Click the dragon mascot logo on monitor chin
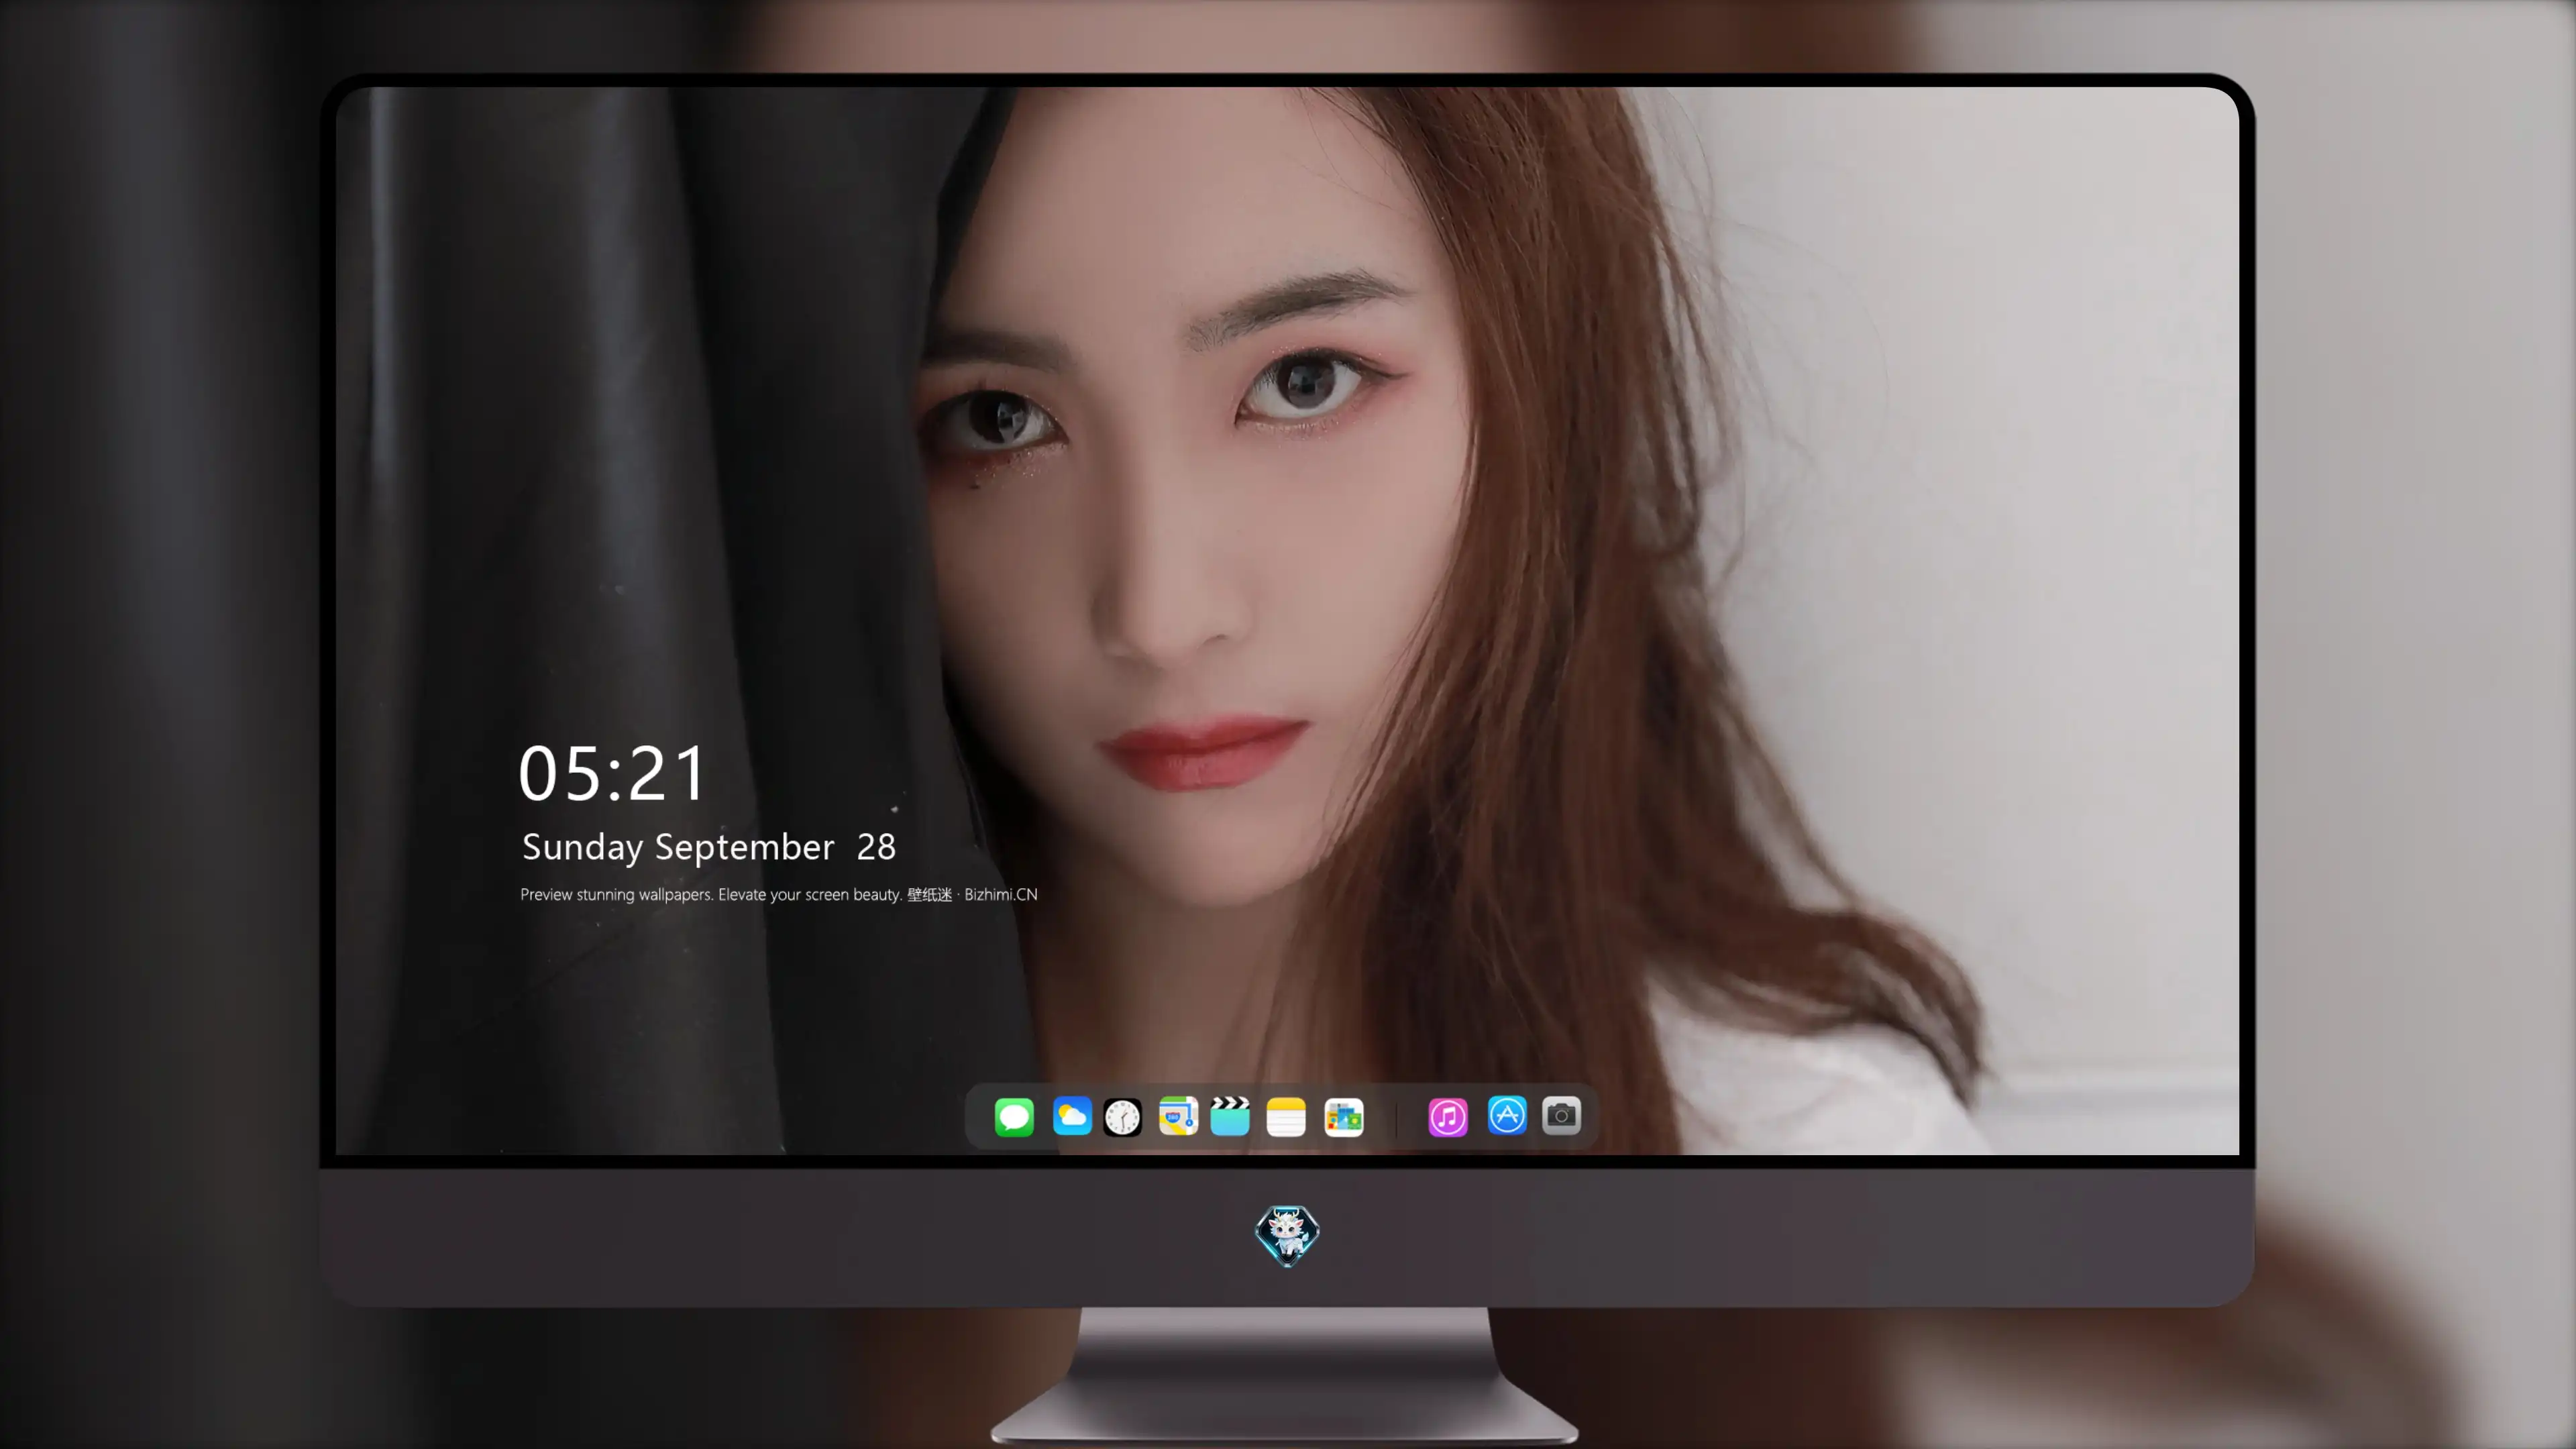Screen dimensions: 2576x1449 pos(1287,1236)
